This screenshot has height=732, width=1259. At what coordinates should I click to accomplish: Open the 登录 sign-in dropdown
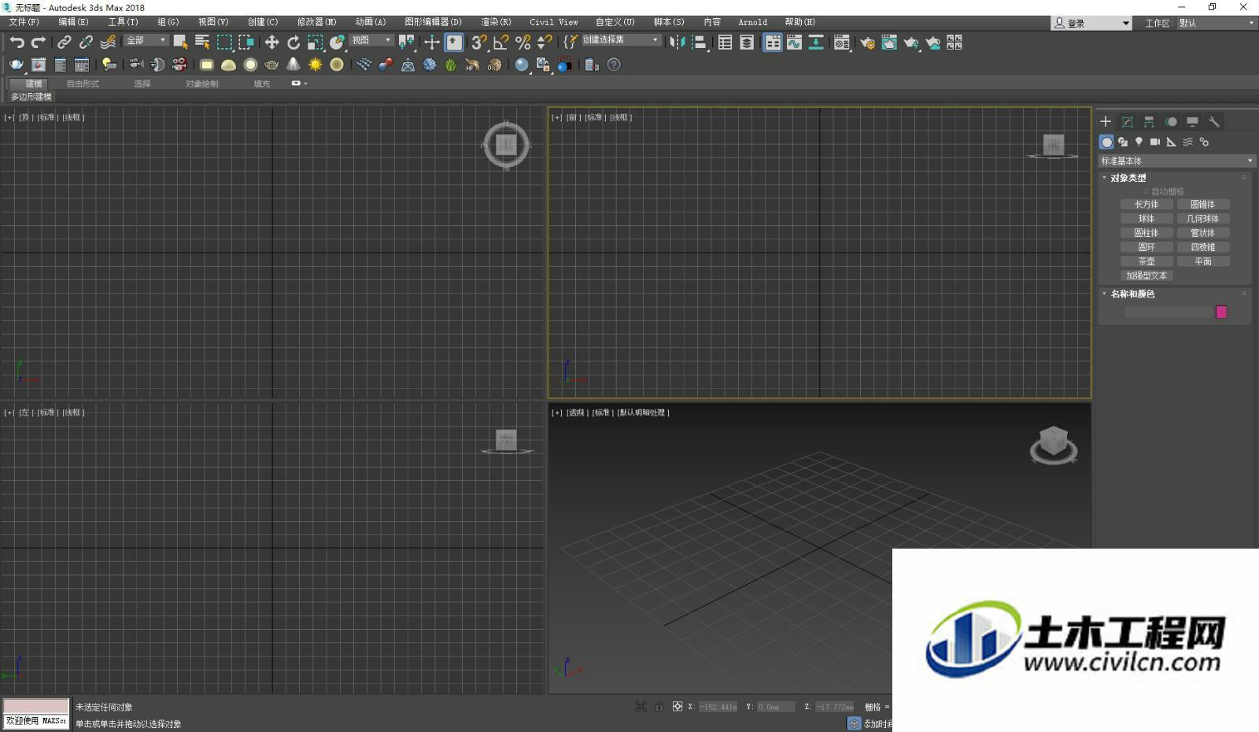tap(1091, 23)
